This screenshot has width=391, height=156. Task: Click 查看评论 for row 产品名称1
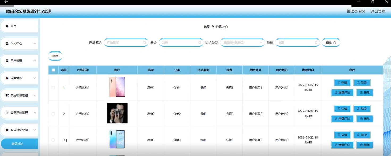tap(342, 93)
